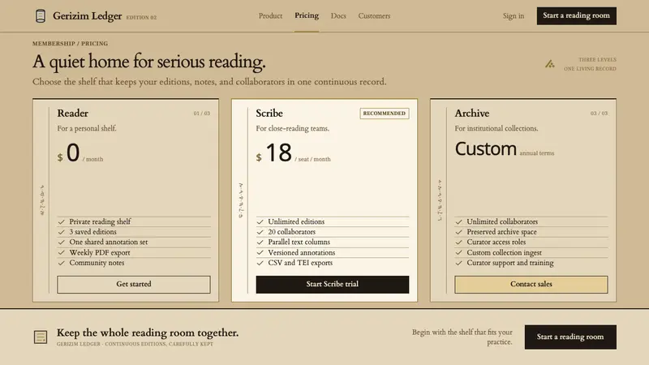Click the checkmark beside Unlimited editions

tap(260, 221)
